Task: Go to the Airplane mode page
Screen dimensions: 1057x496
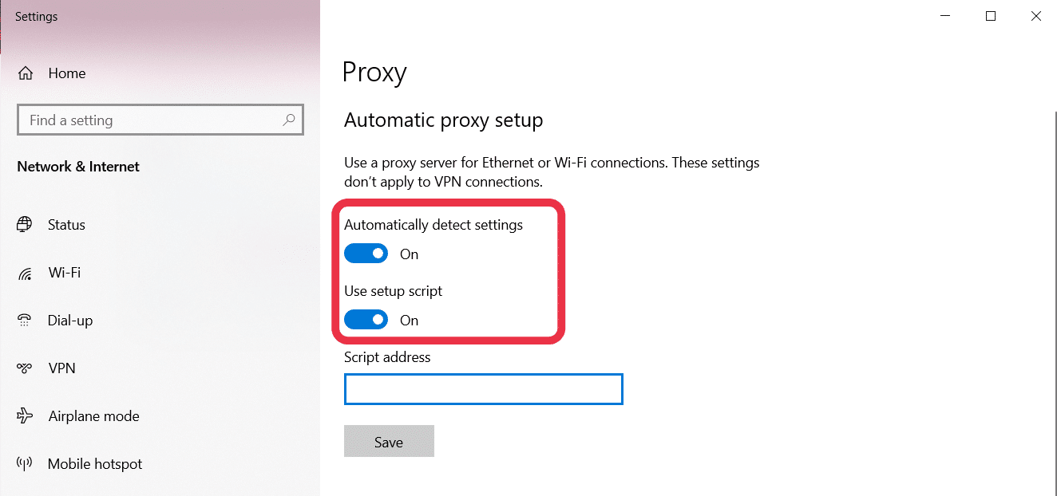Action: click(x=93, y=416)
